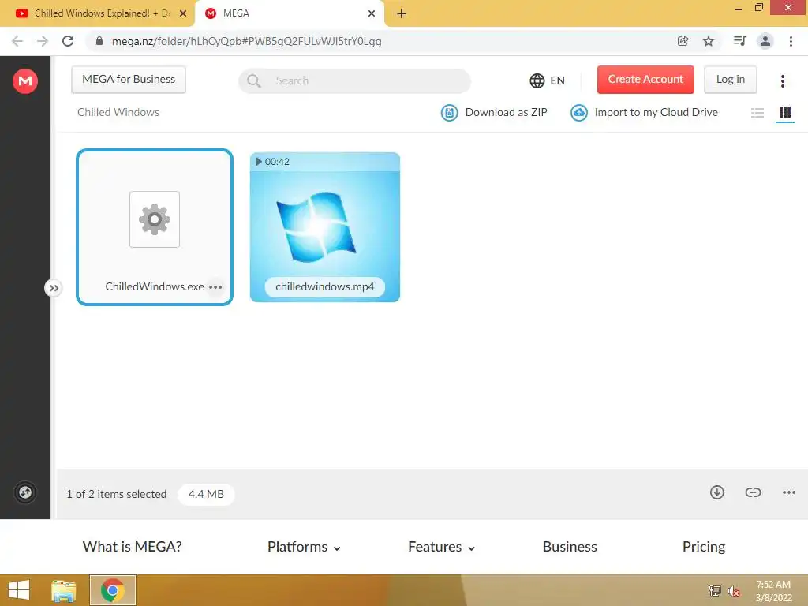The width and height of the screenshot is (808, 606).
Task: Open MEGA top-right three-dot menu
Action: (782, 81)
